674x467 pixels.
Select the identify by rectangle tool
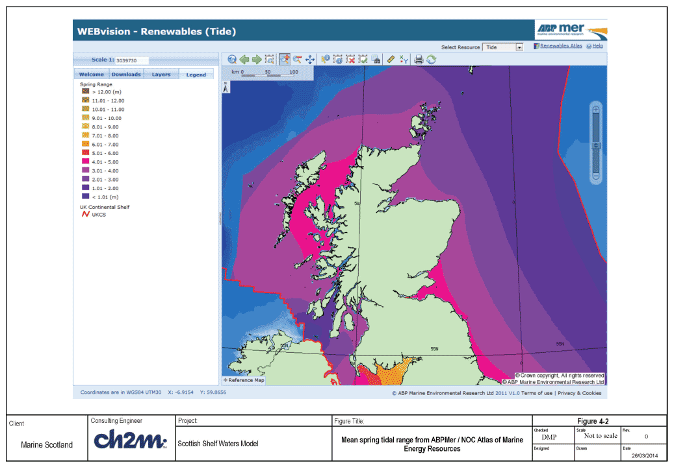pos(338,60)
